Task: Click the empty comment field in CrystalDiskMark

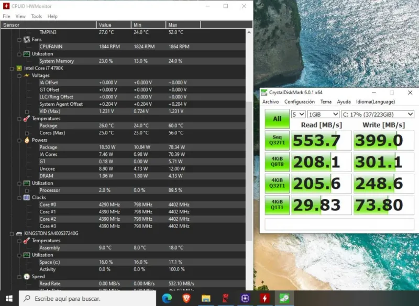Action: (339, 224)
